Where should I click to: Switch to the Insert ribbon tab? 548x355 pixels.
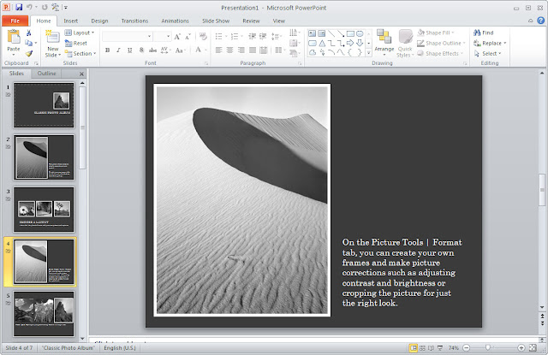coord(70,21)
